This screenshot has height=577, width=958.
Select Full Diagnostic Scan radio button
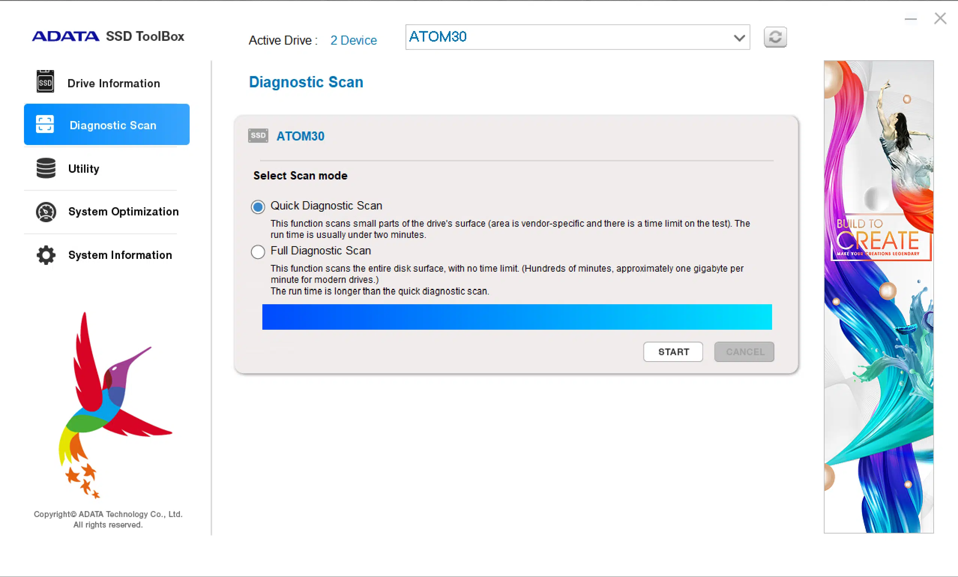click(258, 252)
